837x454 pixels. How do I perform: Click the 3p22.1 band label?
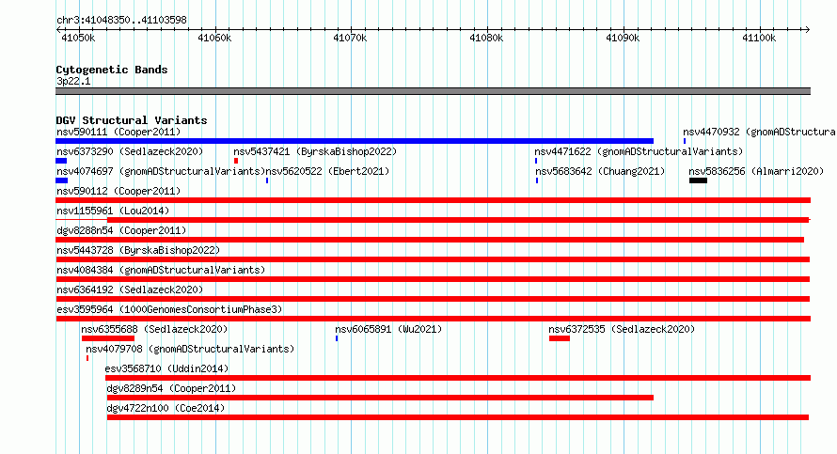tap(73, 81)
